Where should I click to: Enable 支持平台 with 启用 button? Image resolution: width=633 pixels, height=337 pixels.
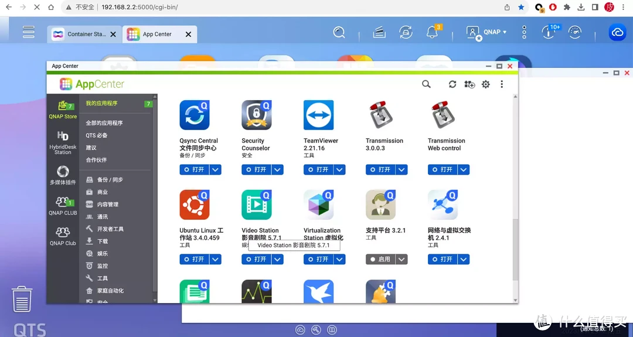(x=380, y=259)
